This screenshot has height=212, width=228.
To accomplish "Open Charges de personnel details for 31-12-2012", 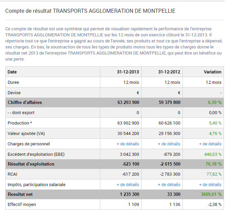I will click(169, 144).
